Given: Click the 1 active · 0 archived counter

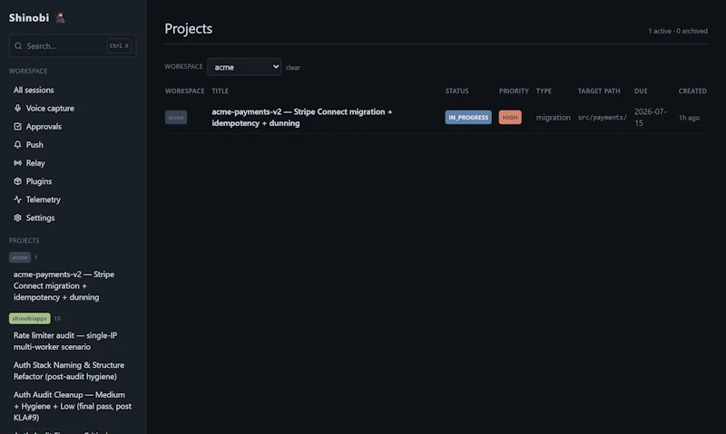Looking at the screenshot, I should point(677,31).
